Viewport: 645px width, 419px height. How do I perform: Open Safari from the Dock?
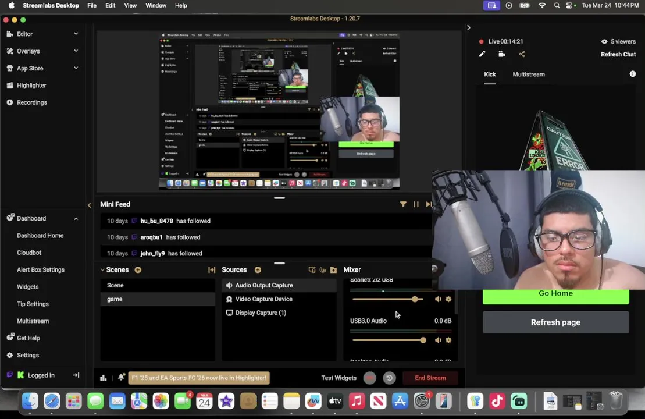pyautogui.click(x=52, y=401)
